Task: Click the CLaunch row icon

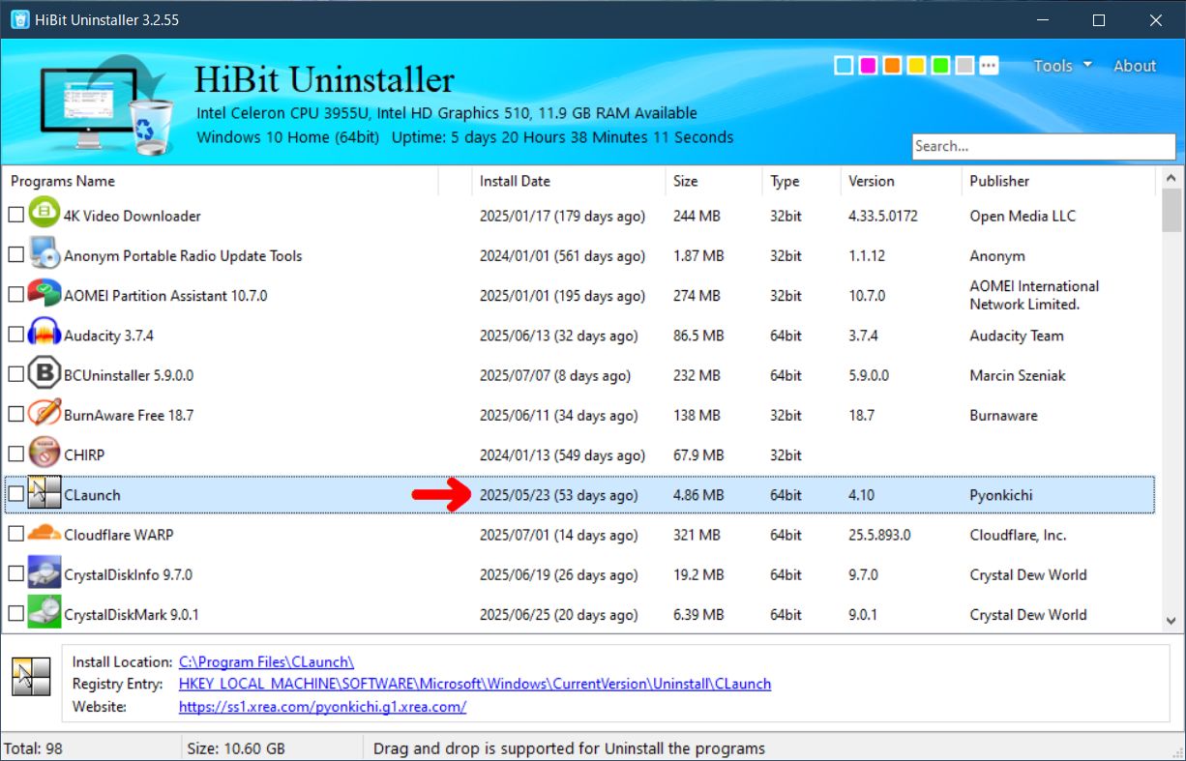Action: pyautogui.click(x=44, y=494)
